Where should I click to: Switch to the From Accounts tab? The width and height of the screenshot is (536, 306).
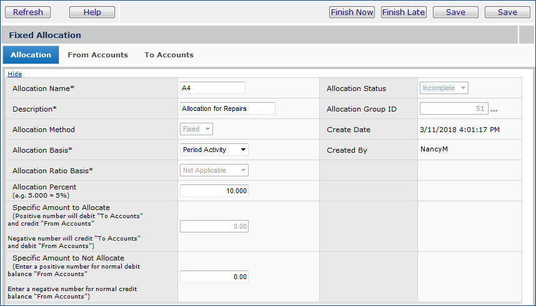pyautogui.click(x=97, y=55)
